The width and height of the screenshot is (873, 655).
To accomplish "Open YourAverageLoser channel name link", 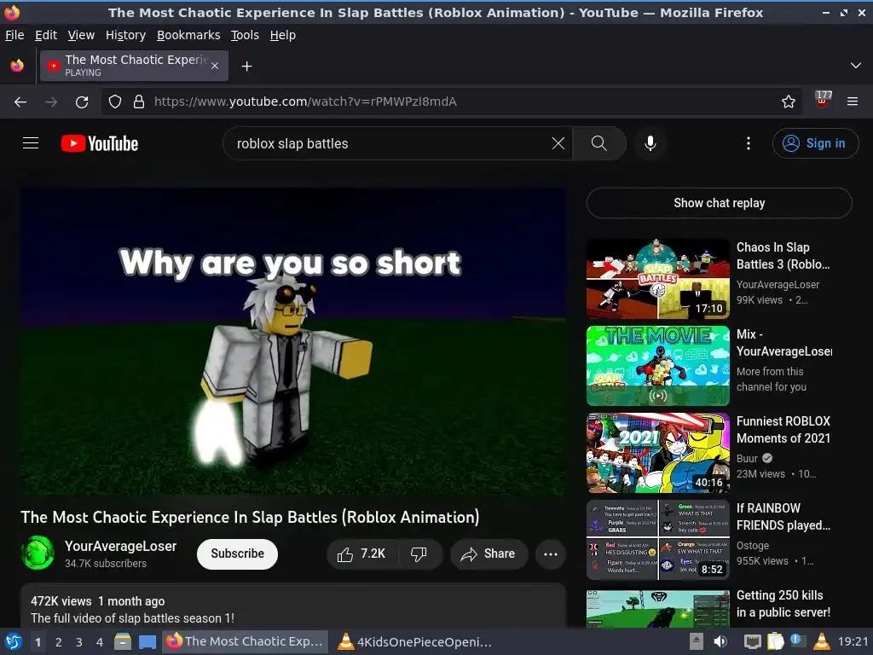I will 120,547.
